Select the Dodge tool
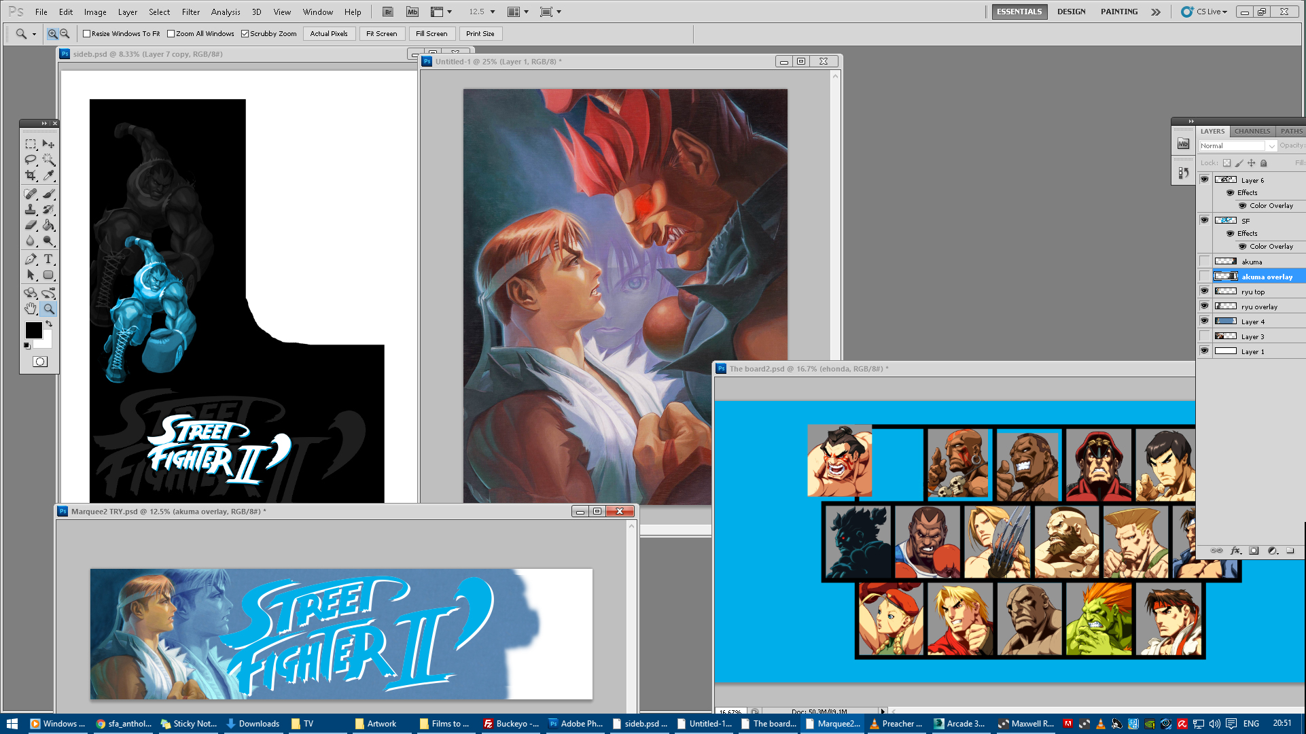Image resolution: width=1306 pixels, height=734 pixels. tap(48, 241)
